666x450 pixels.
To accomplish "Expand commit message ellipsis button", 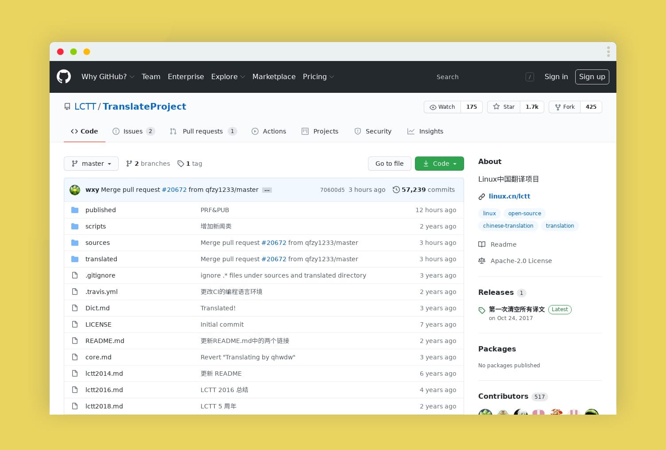I will [267, 190].
